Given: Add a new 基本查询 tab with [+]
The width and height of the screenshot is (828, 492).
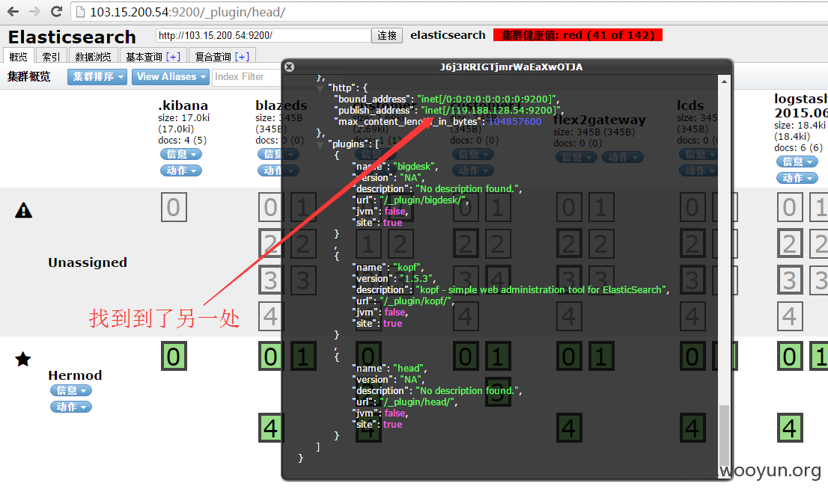Looking at the screenshot, I should pos(173,56).
